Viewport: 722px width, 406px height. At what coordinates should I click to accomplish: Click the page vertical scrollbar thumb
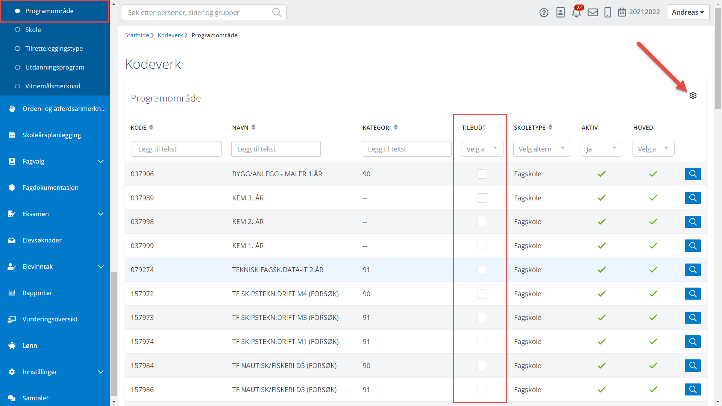[x=718, y=58]
